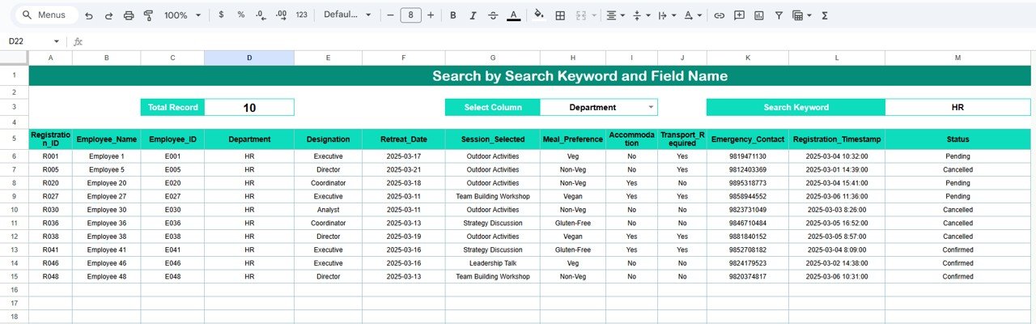Click the Create a filter icon
Viewport: 1036px width, 324px height.
tap(779, 15)
